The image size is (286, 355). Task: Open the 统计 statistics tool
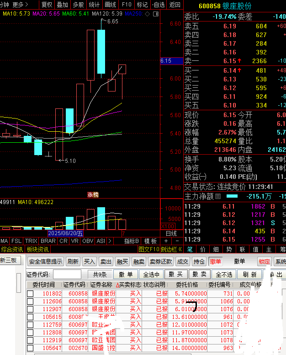94,5
